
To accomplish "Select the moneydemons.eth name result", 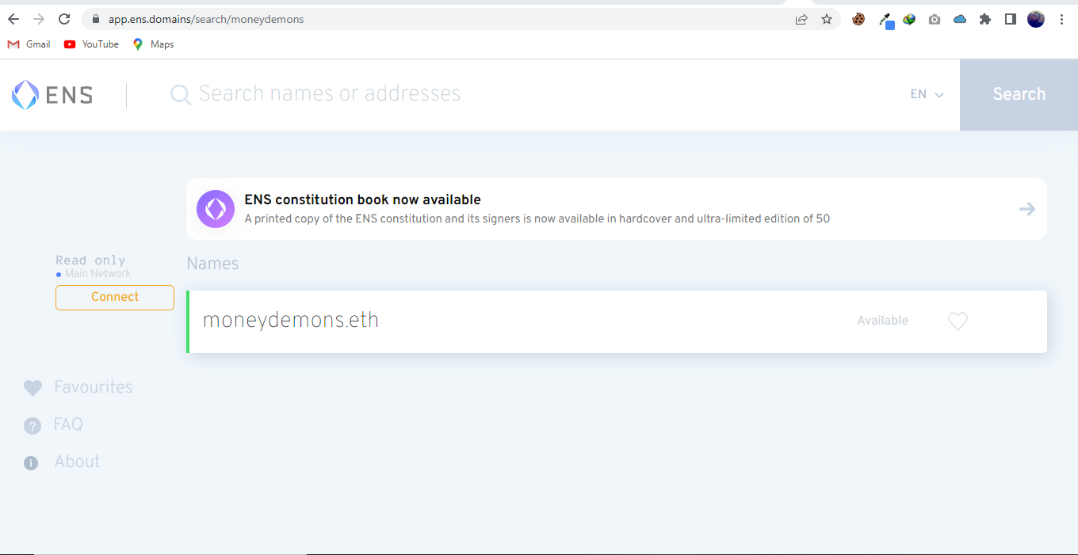I will tap(291, 320).
